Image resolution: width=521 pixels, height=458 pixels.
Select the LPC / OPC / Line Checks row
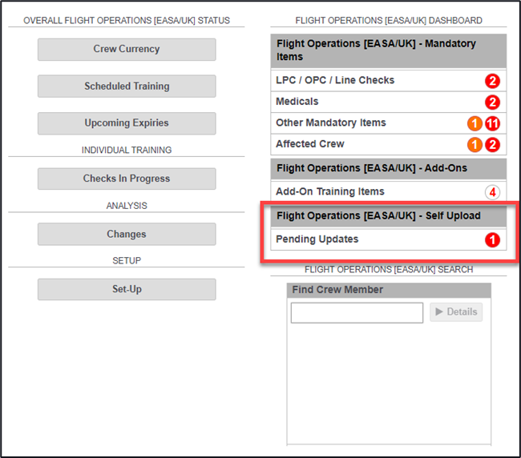pyautogui.click(x=335, y=80)
